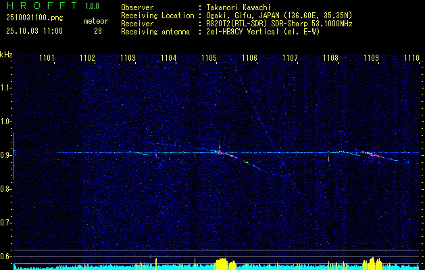
Task: Click the 1106 time axis label
Action: pos(249,57)
